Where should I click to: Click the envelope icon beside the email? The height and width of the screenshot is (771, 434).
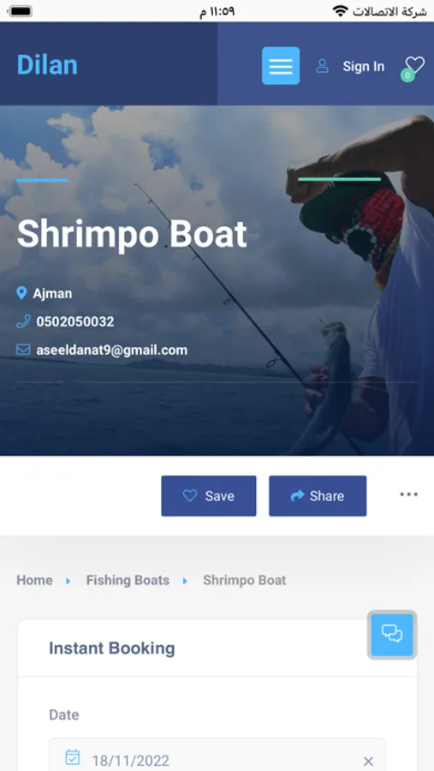[x=23, y=350]
